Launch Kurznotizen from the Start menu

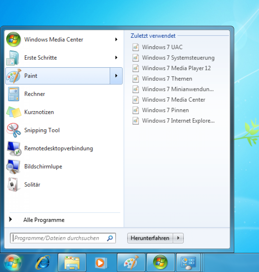[64, 112]
